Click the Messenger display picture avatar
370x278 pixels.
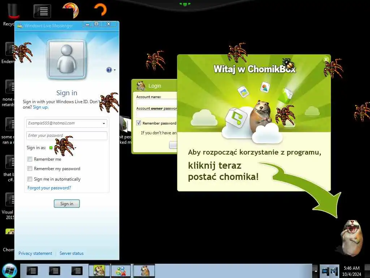66,59
